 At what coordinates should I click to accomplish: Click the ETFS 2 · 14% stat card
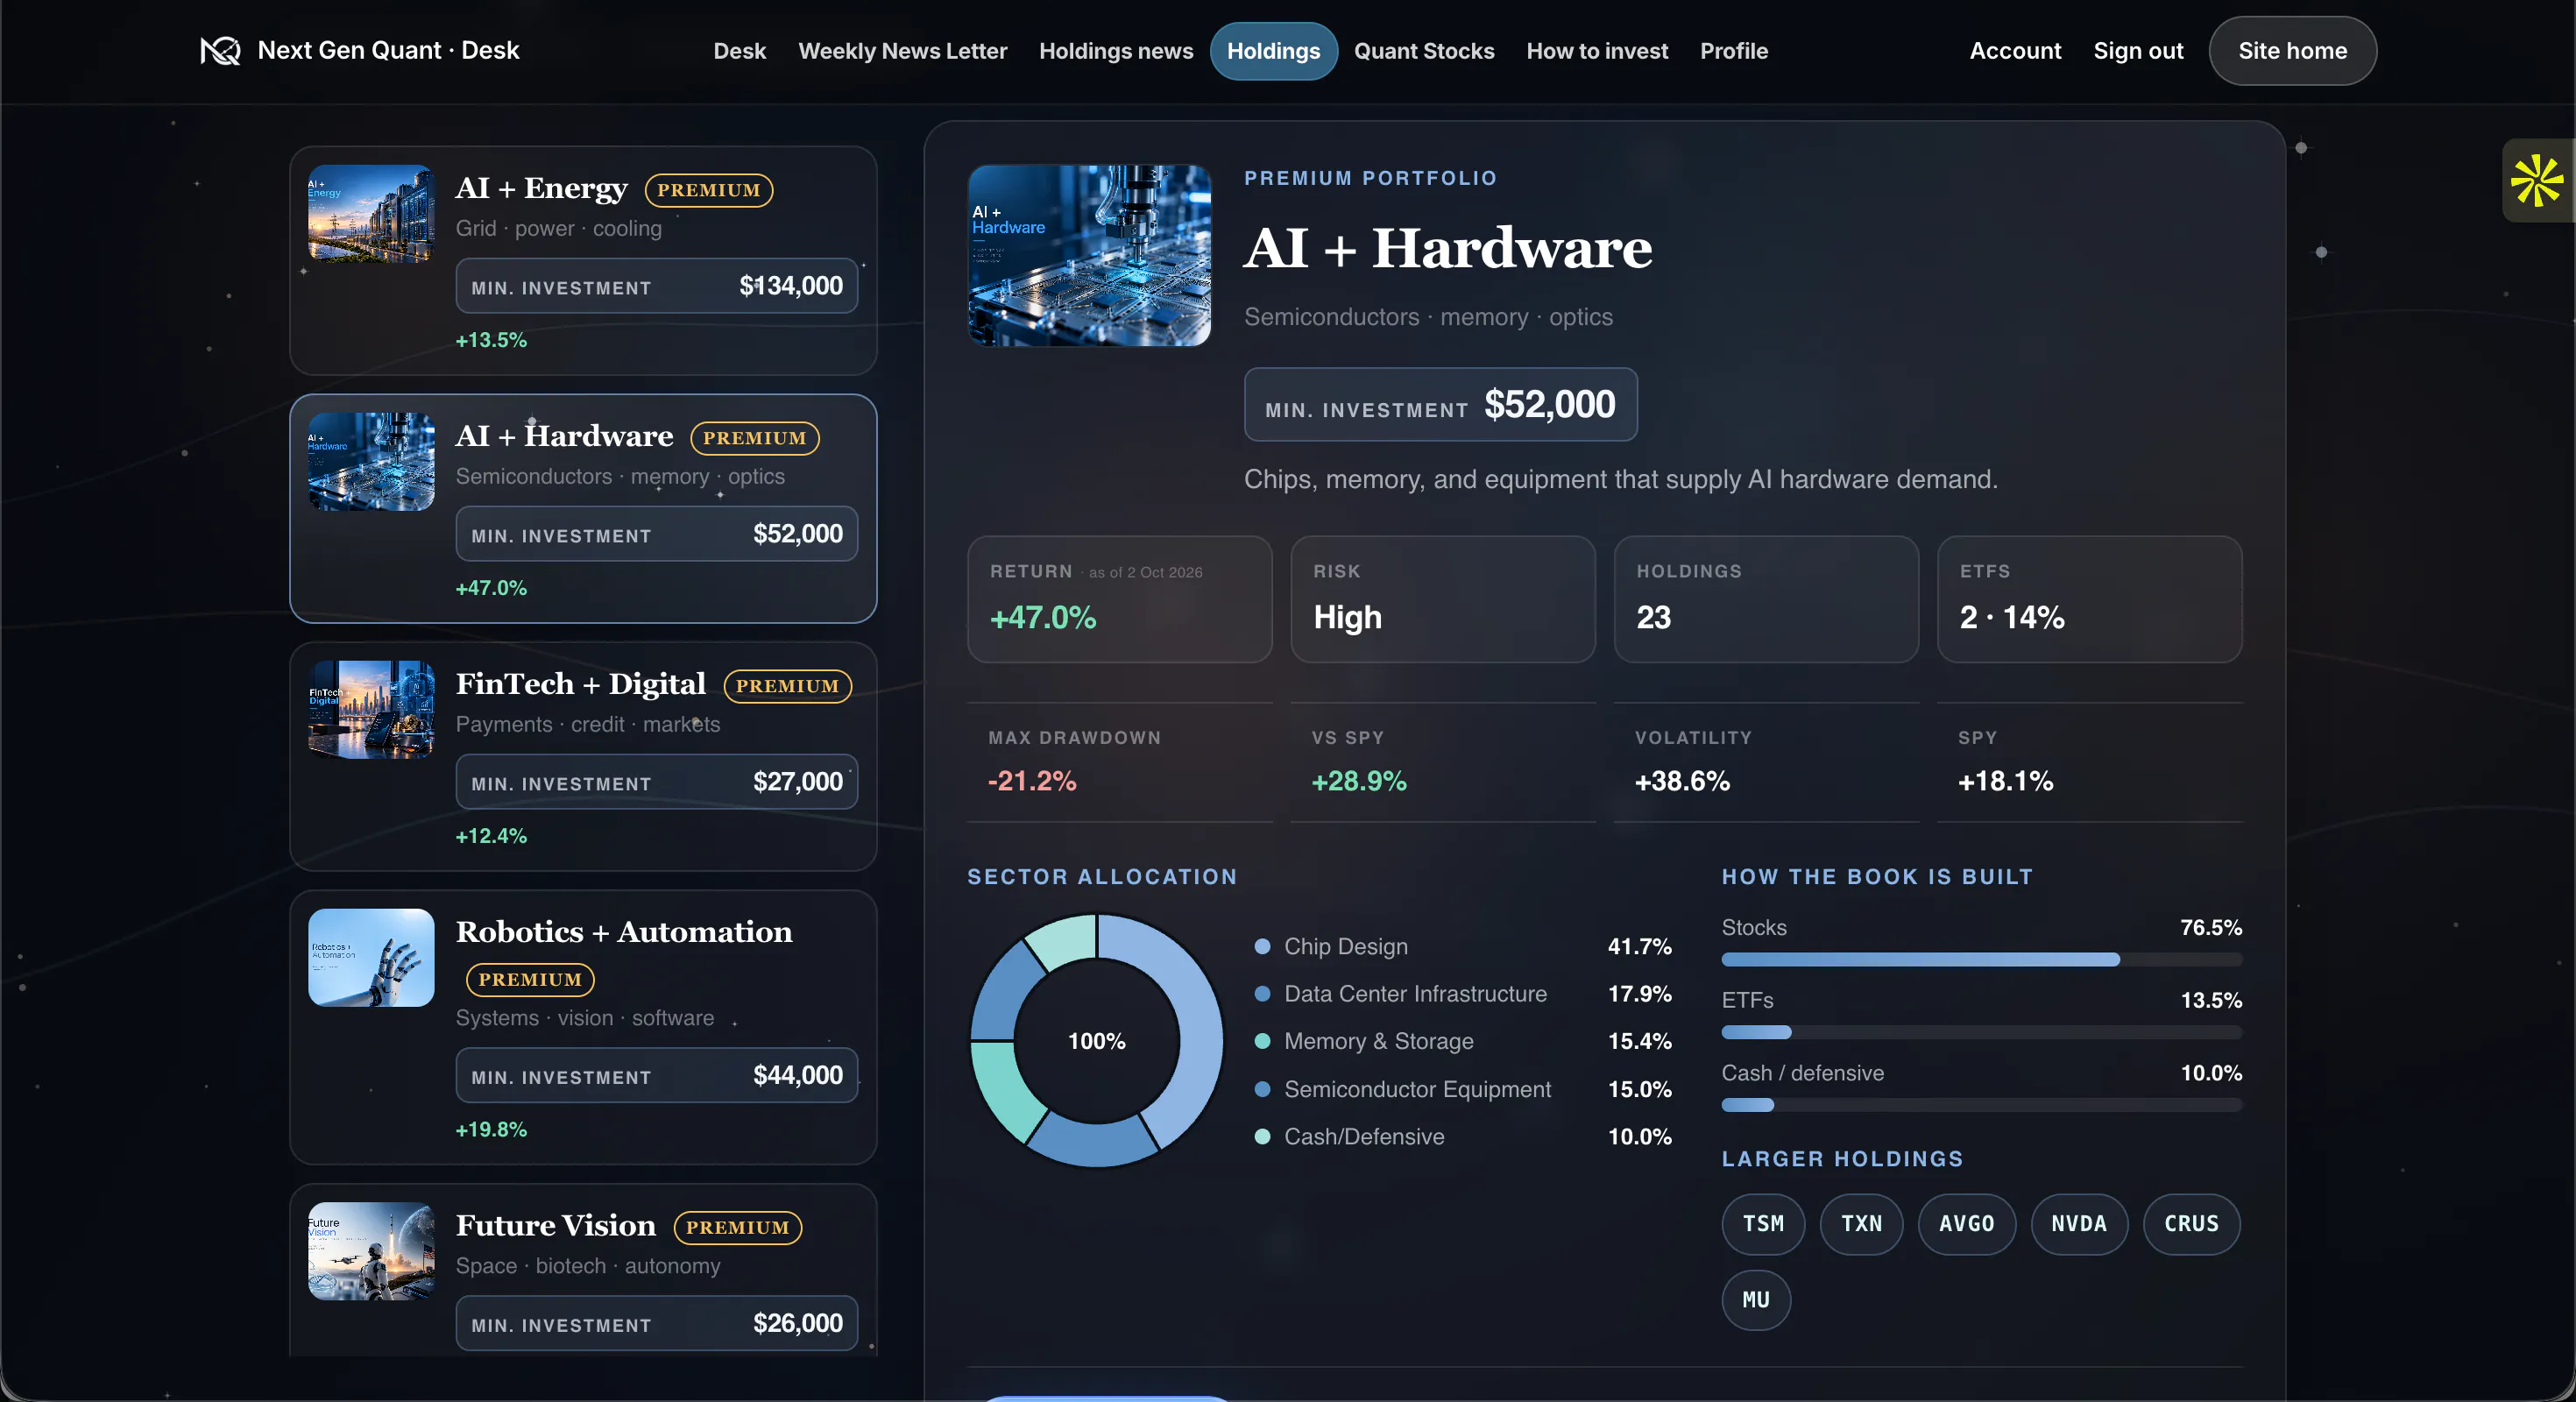(x=2089, y=599)
